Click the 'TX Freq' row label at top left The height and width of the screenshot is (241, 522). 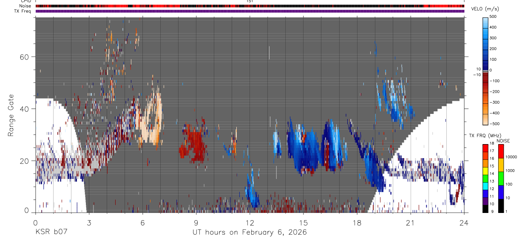tap(23, 11)
